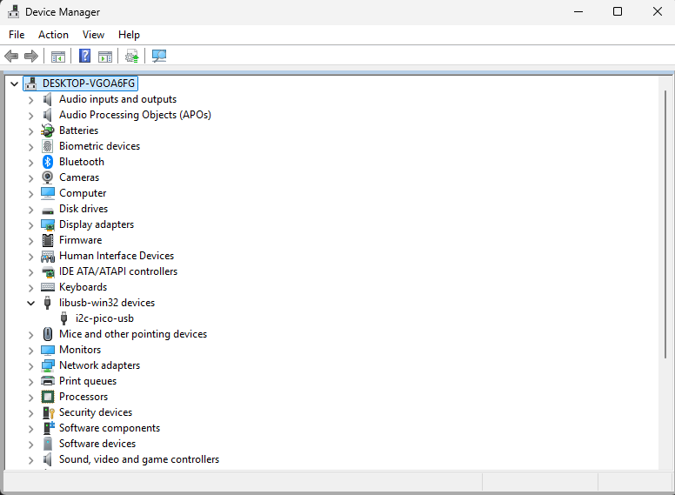The width and height of the screenshot is (675, 495).
Task: Click the Bluetooth category icon
Action: (x=47, y=162)
